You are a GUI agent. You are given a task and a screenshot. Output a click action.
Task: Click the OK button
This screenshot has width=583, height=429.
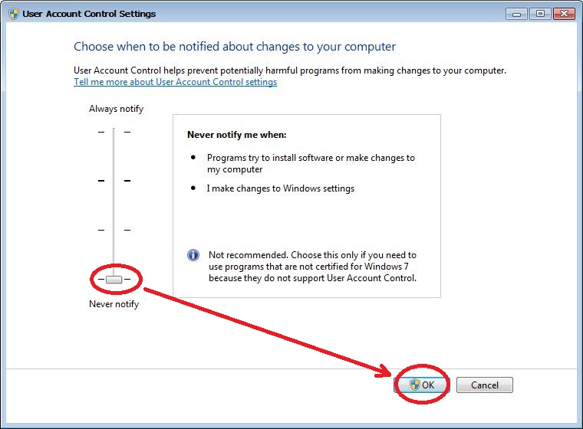(x=422, y=385)
